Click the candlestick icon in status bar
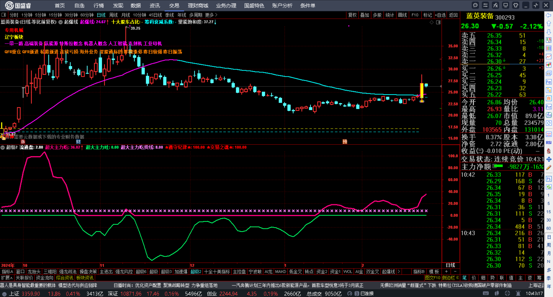The image size is (553, 297). pyautogui.click(x=497, y=294)
